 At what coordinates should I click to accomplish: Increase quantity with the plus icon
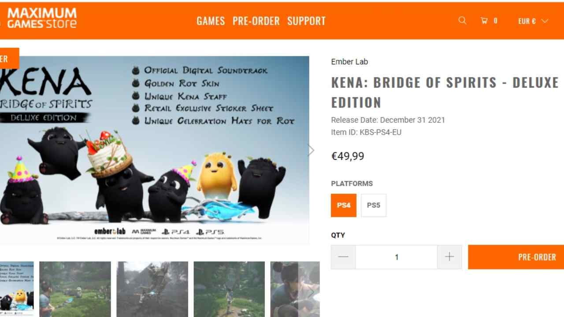[449, 257]
